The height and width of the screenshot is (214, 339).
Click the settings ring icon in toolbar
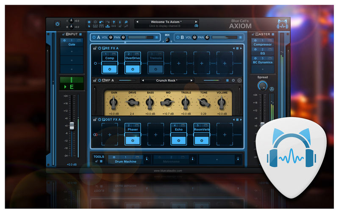[95, 22]
